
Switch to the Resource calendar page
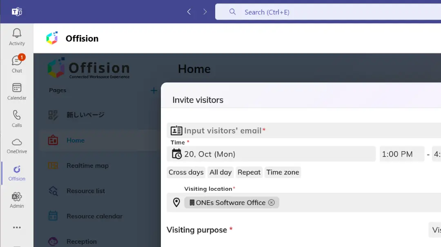[53, 216]
